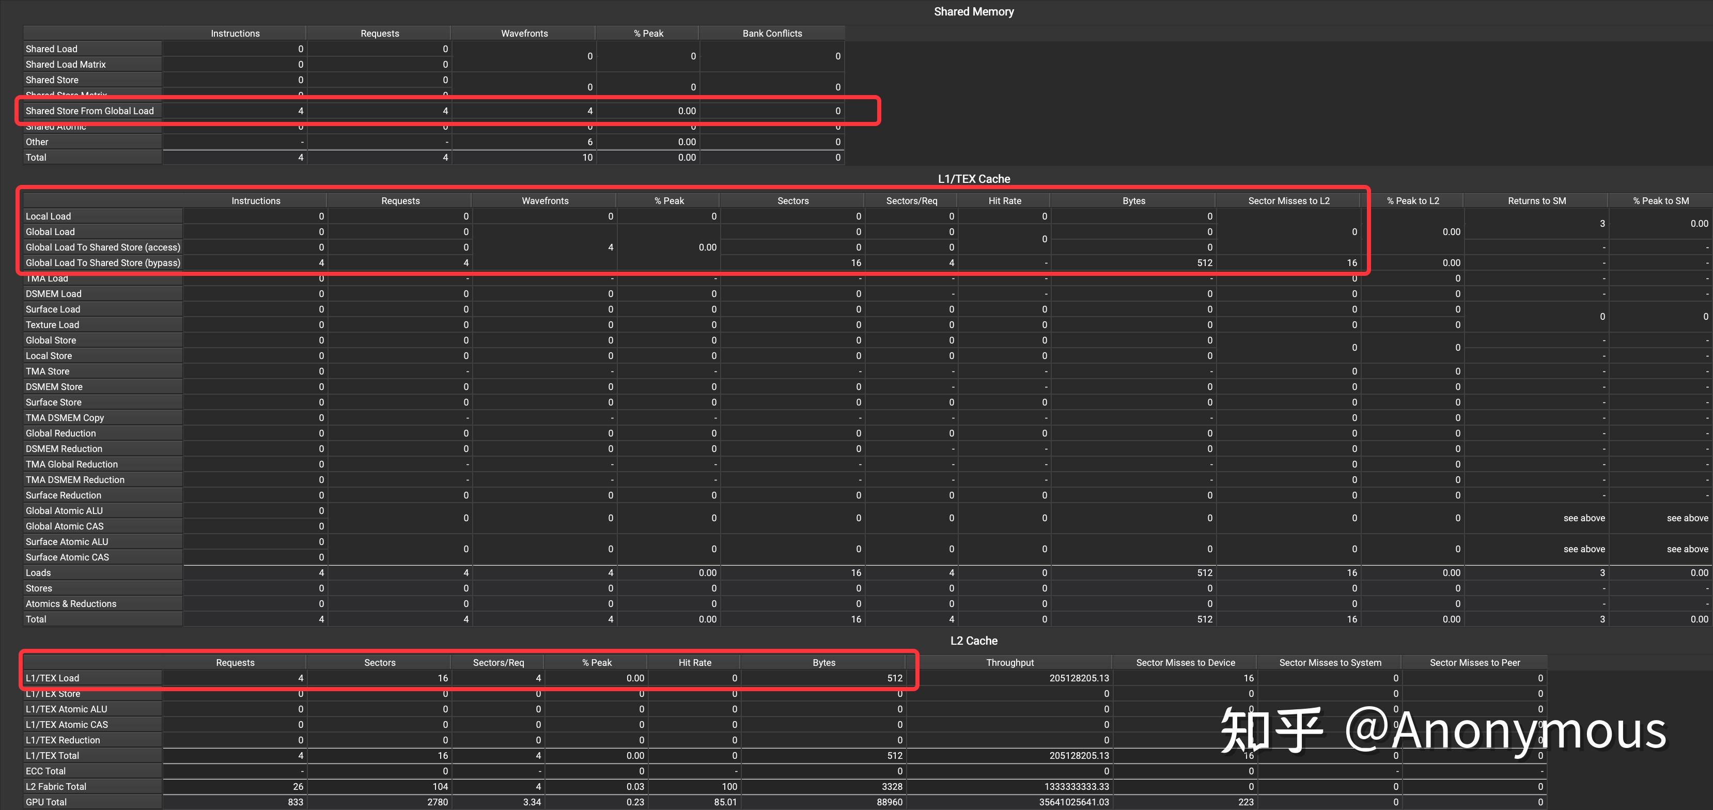1713x810 pixels.
Task: Click the Shared Load Matrix row label
Action: [x=66, y=65]
